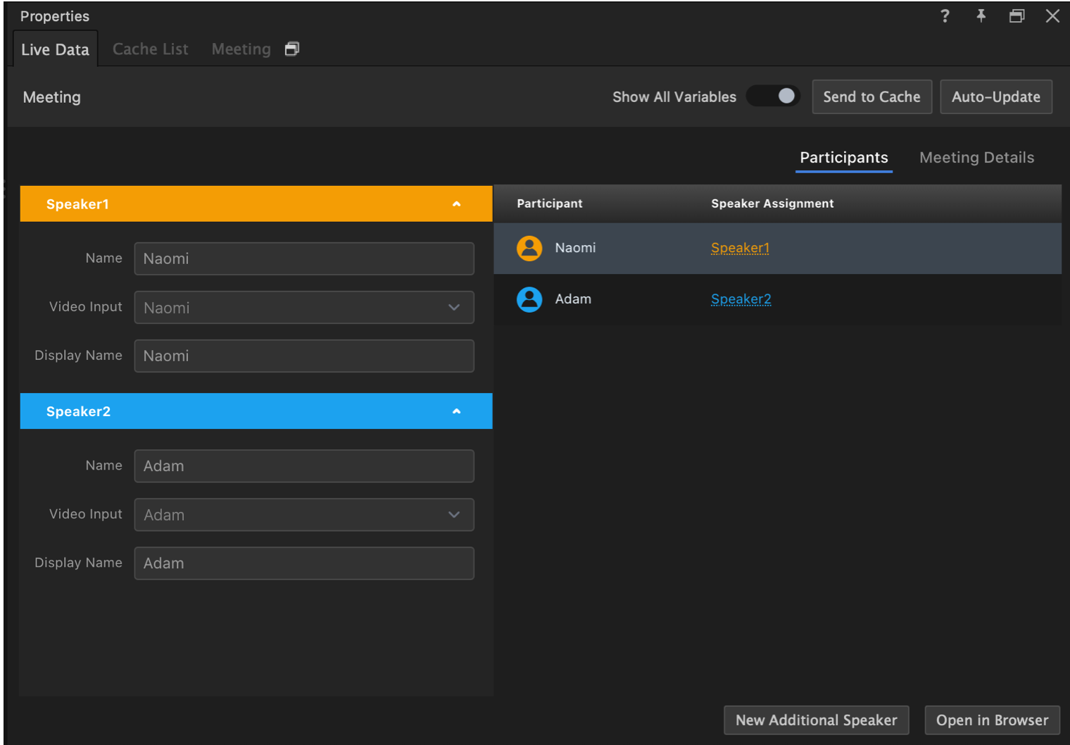Screen dimensions: 1070x745
Task: Switch to the Meeting tab
Action: [241, 49]
